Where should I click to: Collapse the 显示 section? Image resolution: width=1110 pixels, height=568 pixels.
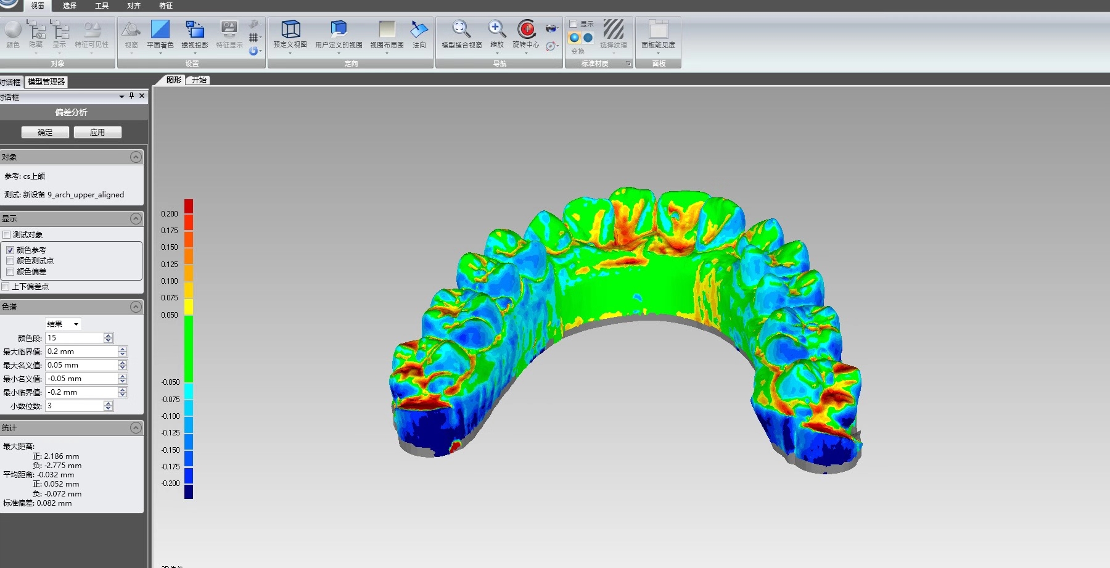coord(136,219)
